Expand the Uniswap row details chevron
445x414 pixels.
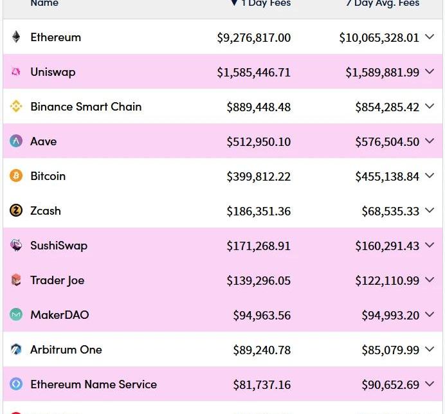coord(430,72)
